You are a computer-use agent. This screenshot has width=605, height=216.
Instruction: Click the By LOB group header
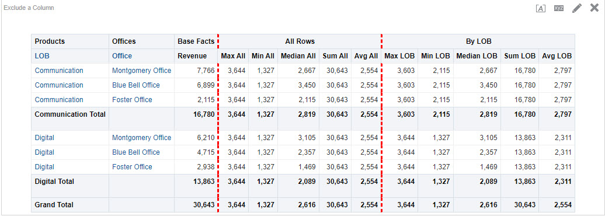click(478, 41)
